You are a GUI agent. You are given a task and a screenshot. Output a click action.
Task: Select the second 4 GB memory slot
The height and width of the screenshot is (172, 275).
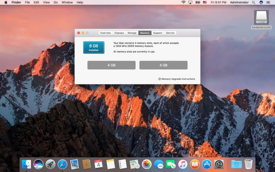click(x=164, y=65)
